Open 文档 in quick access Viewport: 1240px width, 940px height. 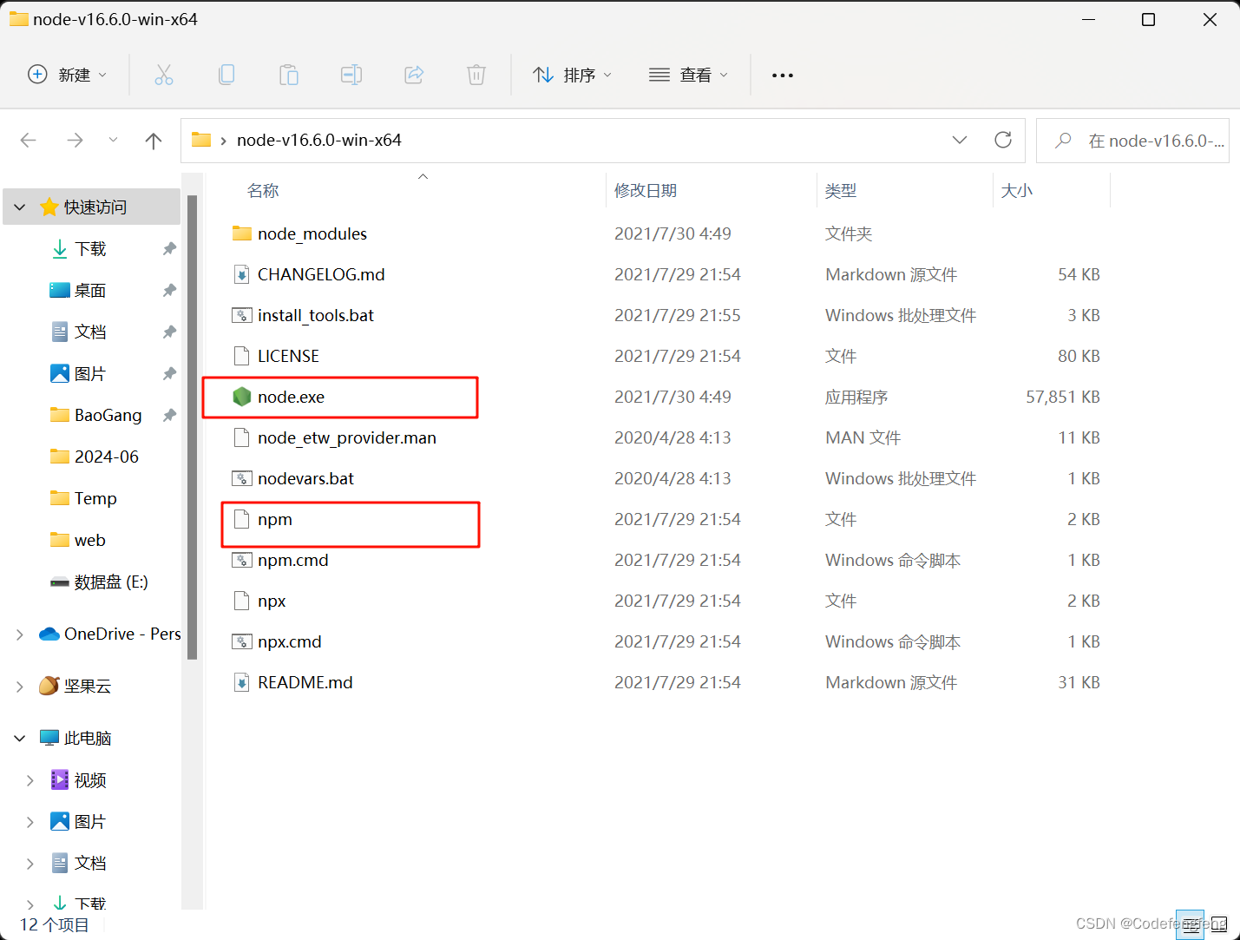point(90,332)
